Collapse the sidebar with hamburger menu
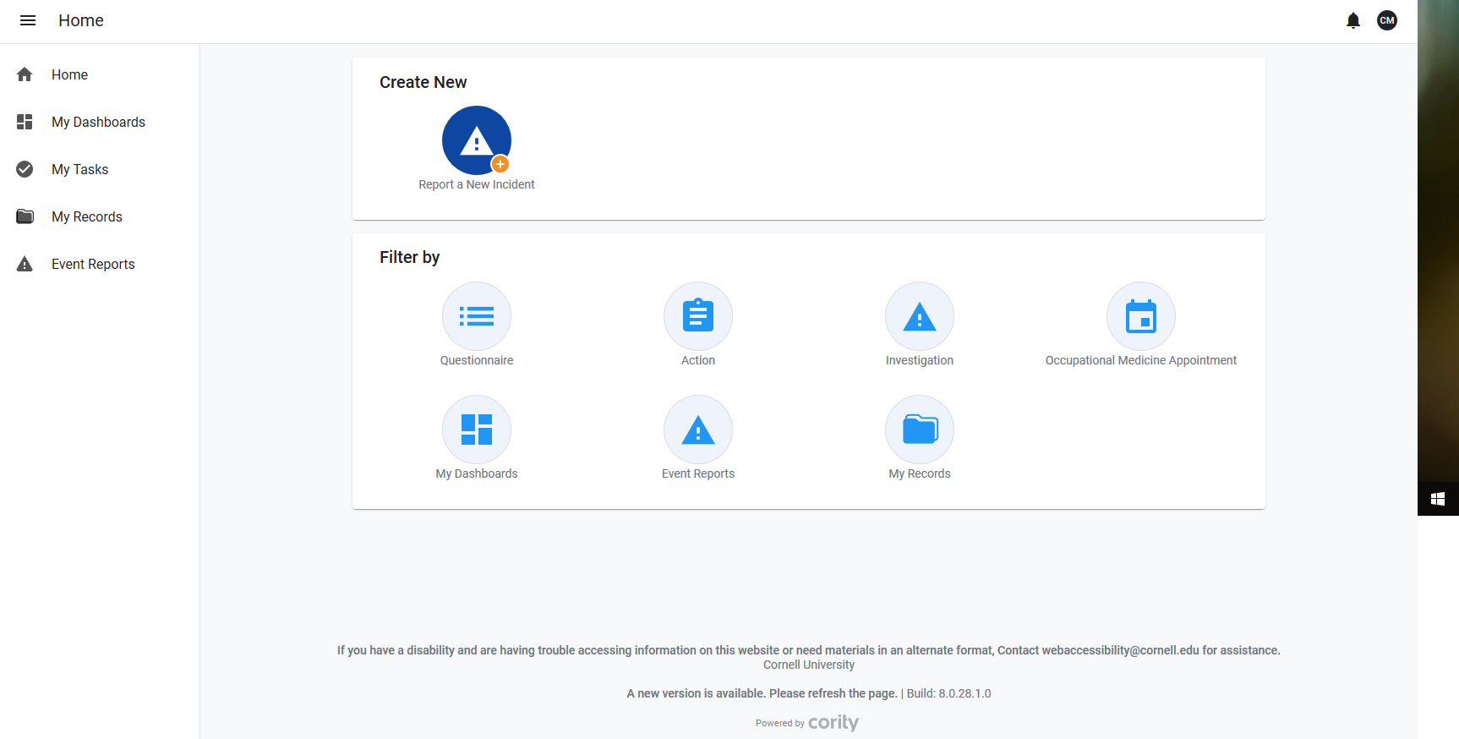This screenshot has width=1459, height=739. [28, 20]
